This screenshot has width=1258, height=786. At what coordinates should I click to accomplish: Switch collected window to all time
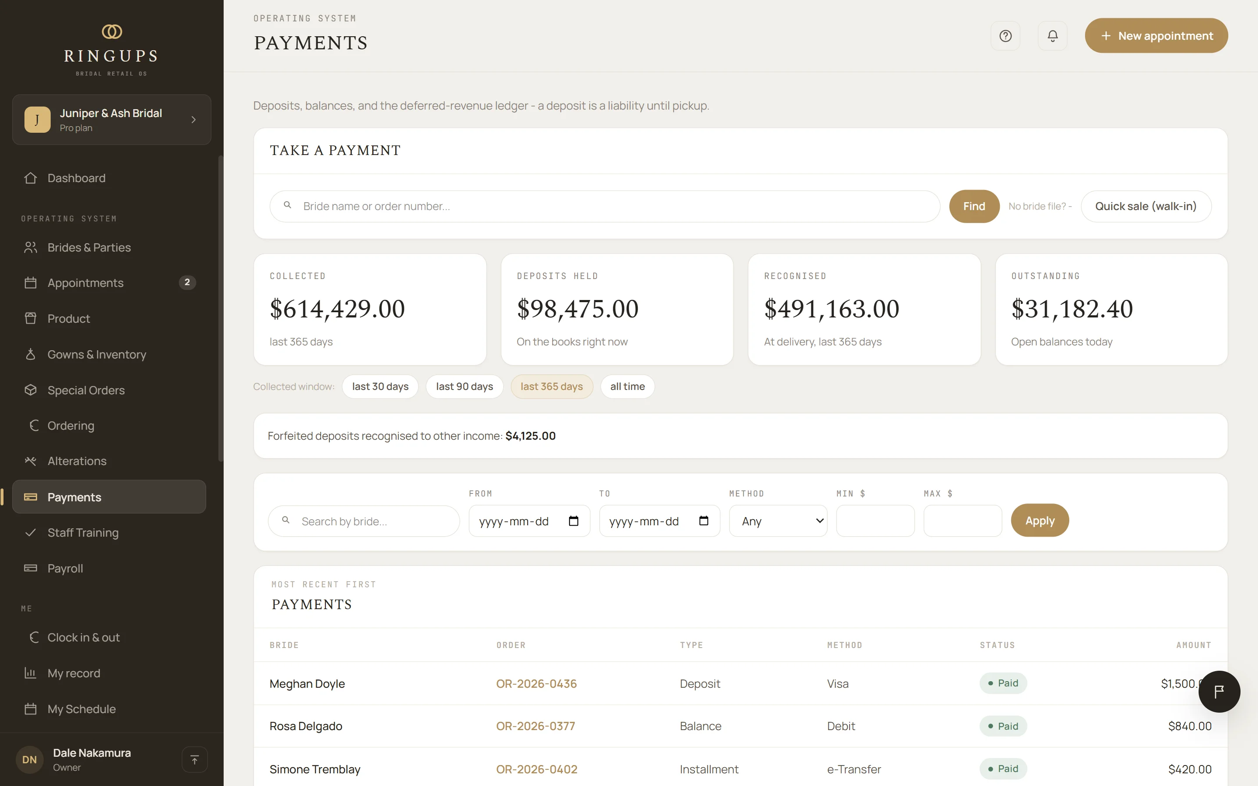tap(627, 387)
